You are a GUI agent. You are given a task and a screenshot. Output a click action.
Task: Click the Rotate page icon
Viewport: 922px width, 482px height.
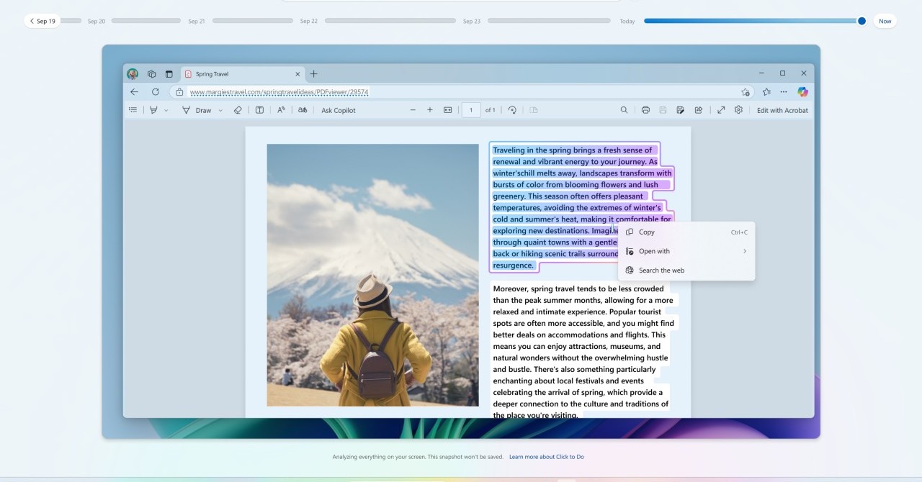(512, 110)
